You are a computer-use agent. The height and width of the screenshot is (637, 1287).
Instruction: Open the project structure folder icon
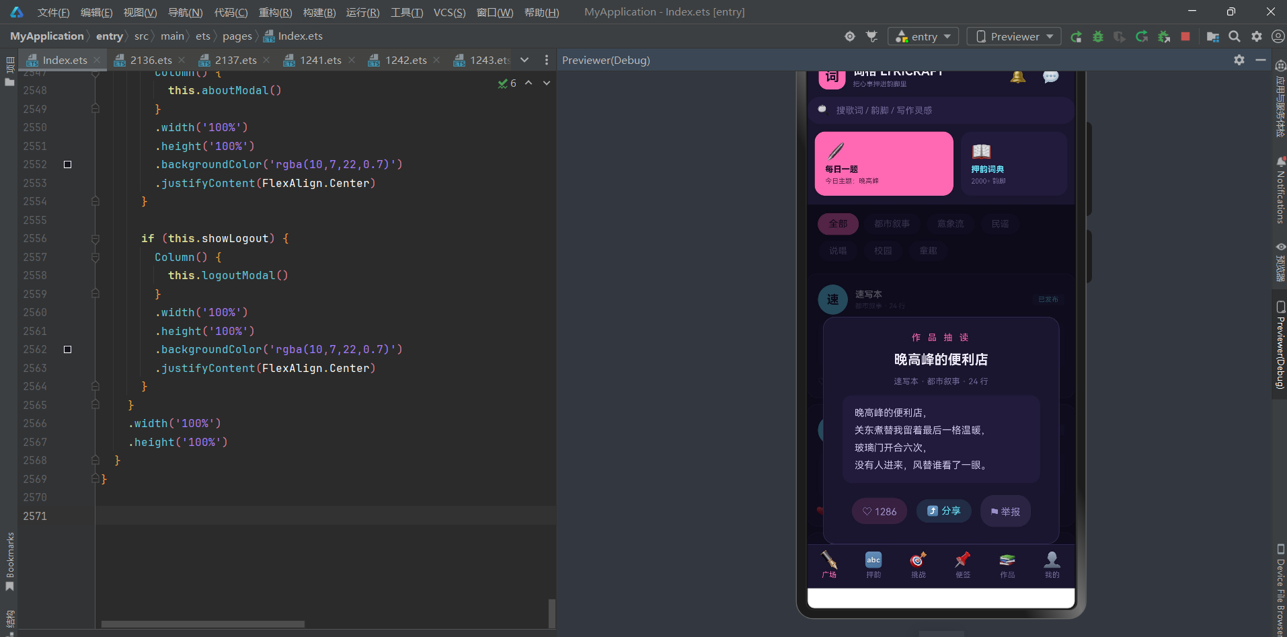click(1213, 36)
